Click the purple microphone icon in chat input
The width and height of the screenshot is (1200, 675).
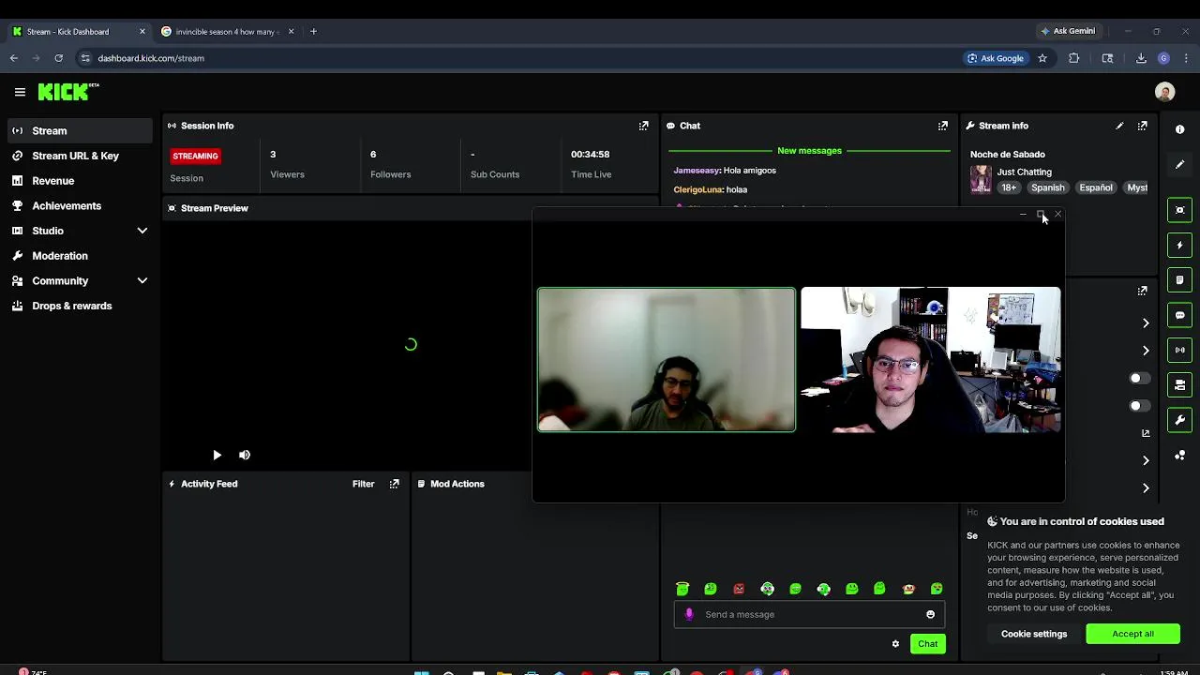point(689,614)
